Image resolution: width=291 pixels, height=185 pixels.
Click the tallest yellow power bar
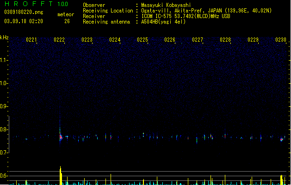[x=61, y=175]
